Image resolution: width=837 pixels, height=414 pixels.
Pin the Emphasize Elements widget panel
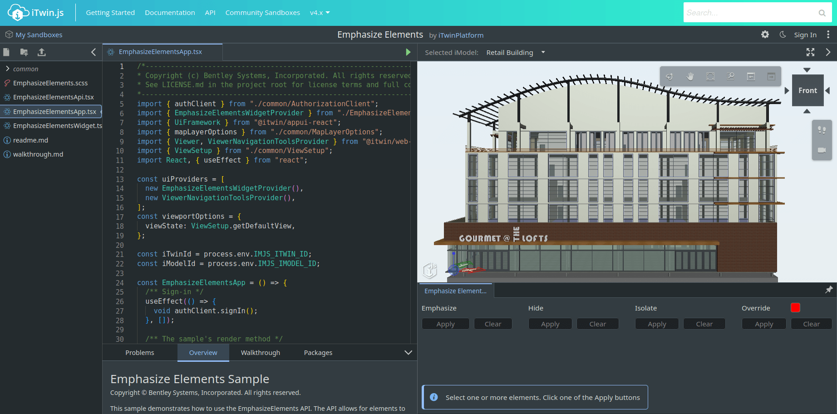829,290
